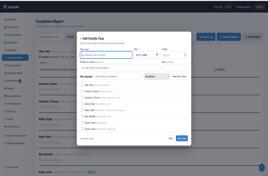The image size is (268, 176).
Task: Tick the Anderson, Steven attendee checkbox
Action: point(83,91)
